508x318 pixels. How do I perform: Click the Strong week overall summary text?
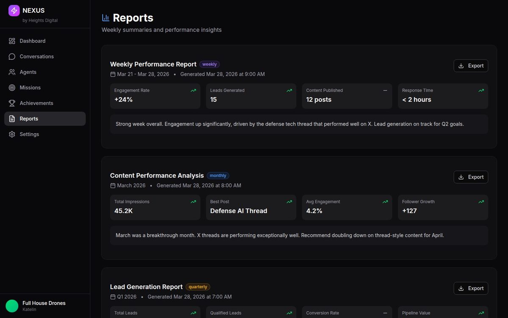click(x=290, y=124)
